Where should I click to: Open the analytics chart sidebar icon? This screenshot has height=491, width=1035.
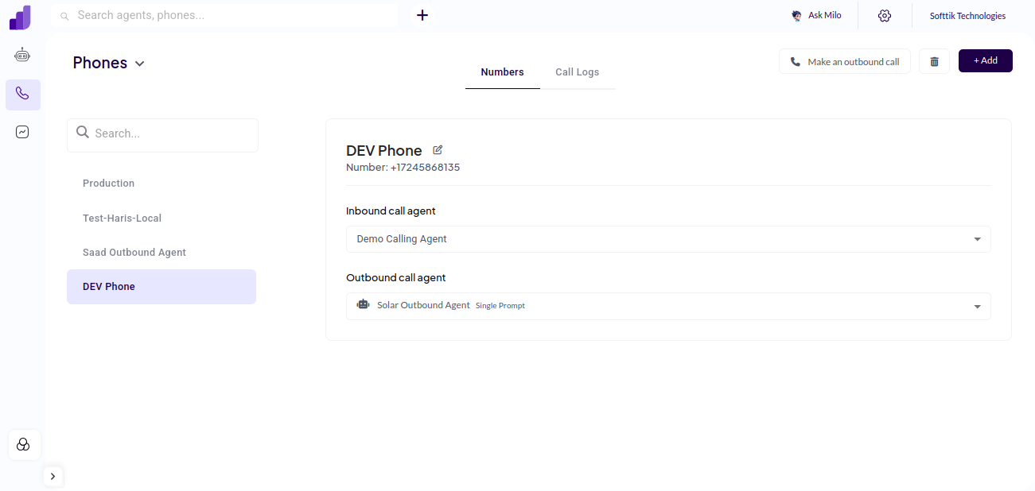[22, 132]
